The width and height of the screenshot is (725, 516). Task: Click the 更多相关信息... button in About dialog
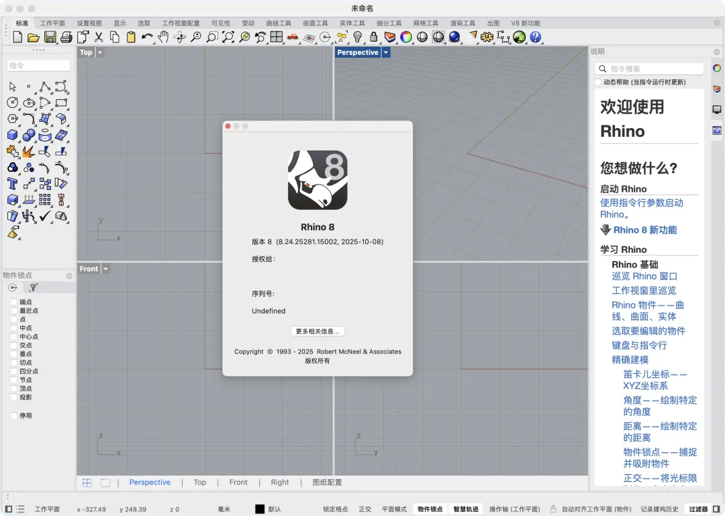click(x=318, y=331)
